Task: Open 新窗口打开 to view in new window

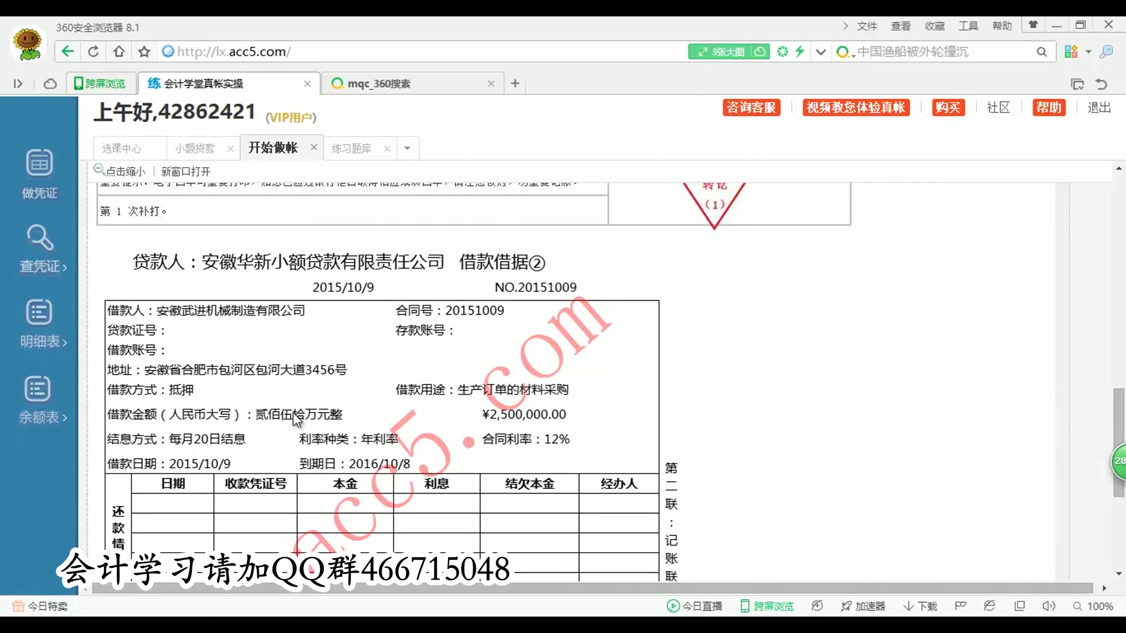Action: click(x=185, y=171)
